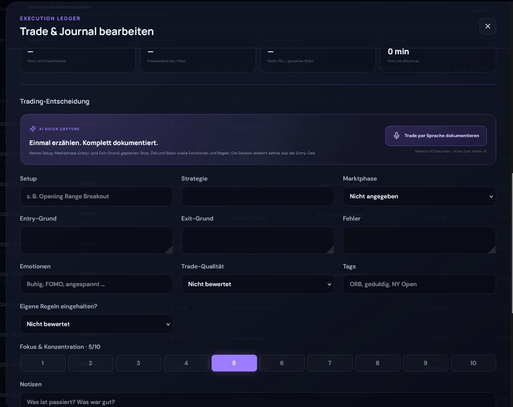This screenshot has width=513, height=407.
Task: Set focus rating to 9
Action: (x=425, y=363)
